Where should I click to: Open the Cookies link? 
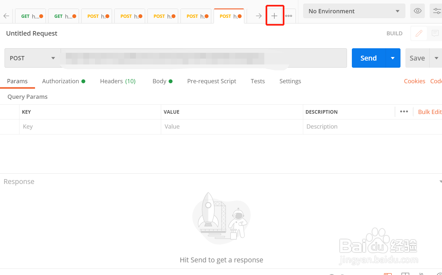click(414, 81)
